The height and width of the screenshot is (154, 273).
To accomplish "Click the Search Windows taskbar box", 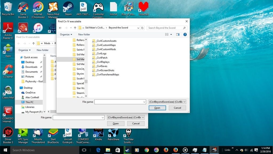I will coord(45,150).
